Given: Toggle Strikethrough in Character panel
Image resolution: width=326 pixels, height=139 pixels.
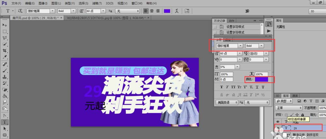Looking at the screenshot, I should tap(263, 87).
